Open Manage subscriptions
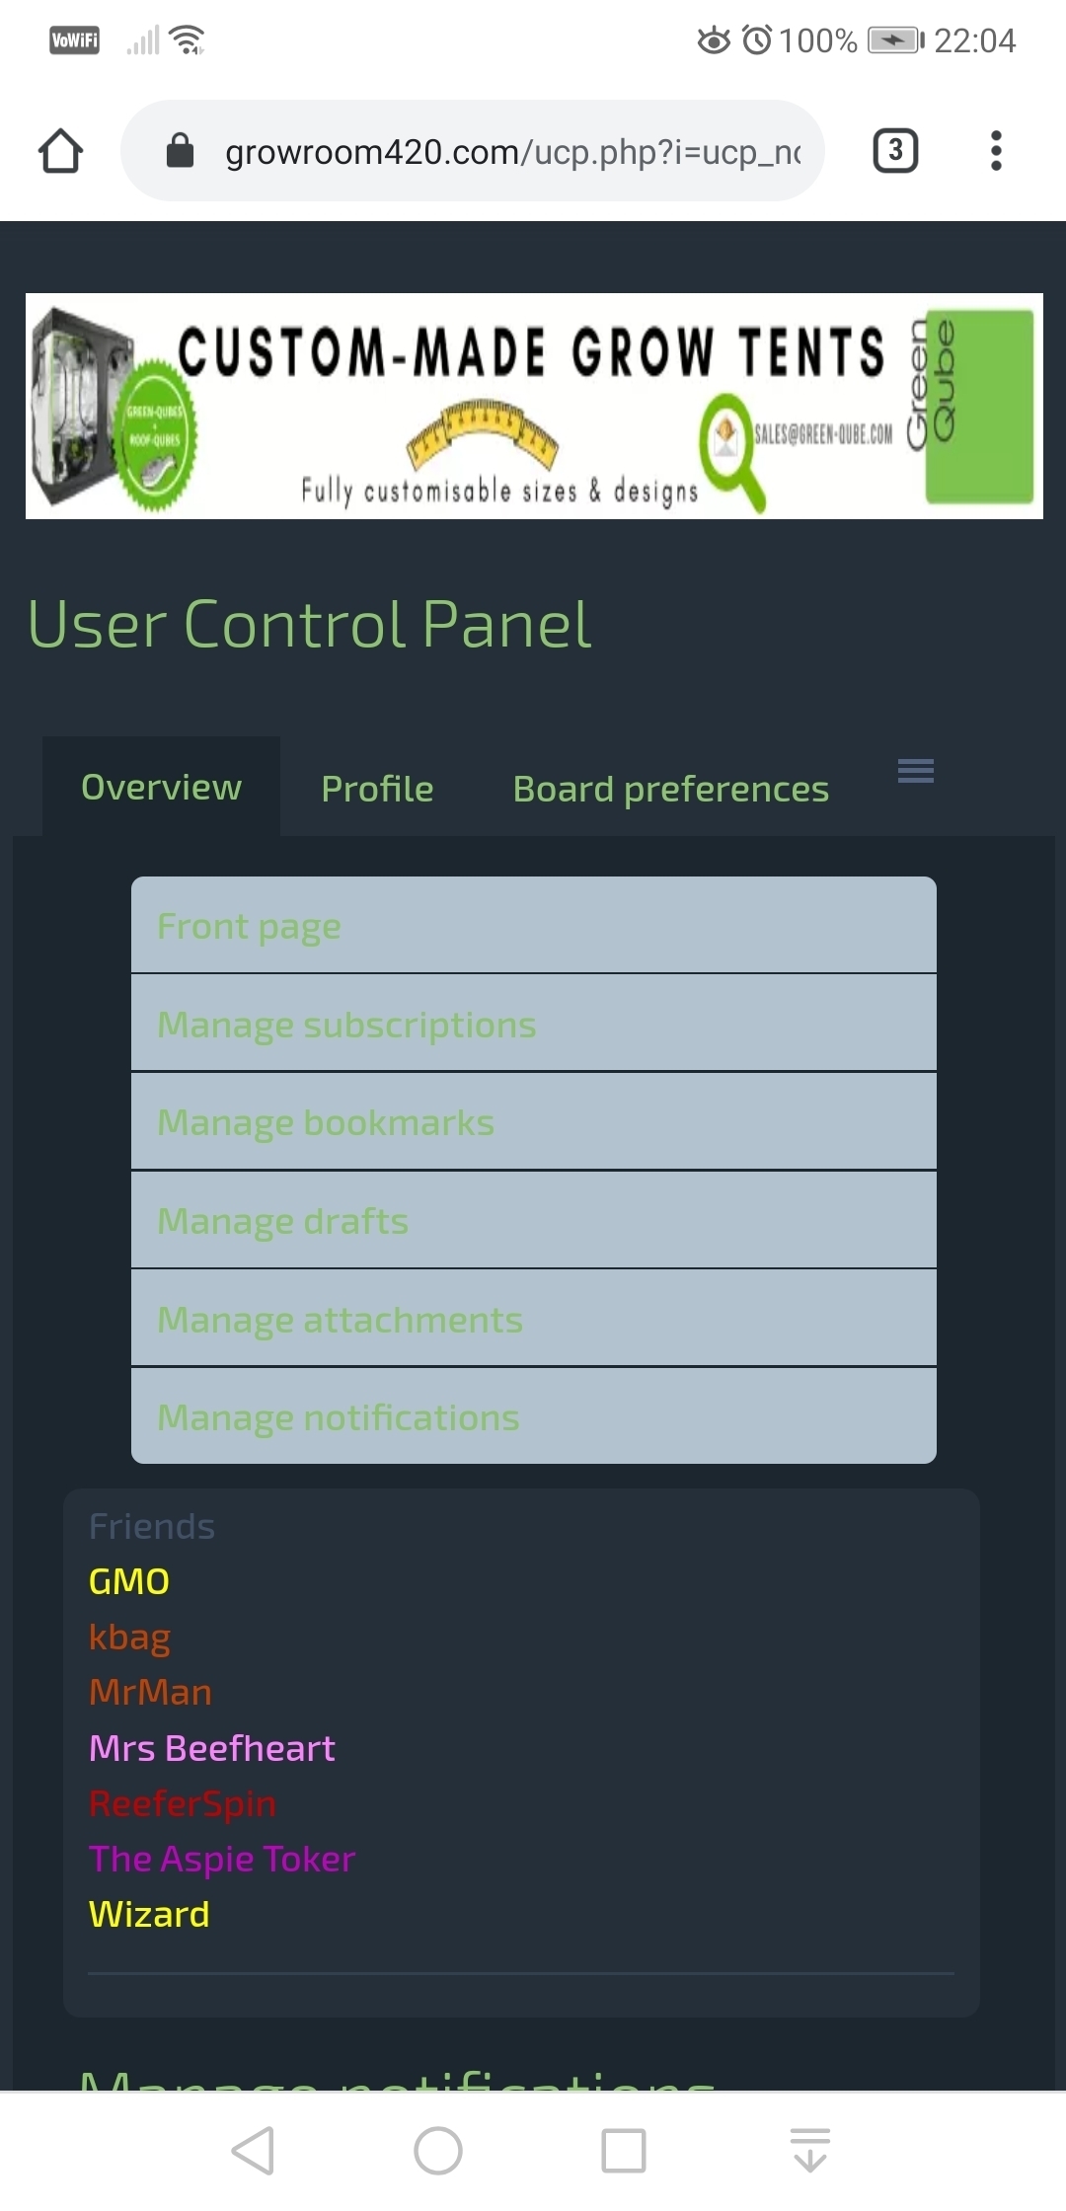This screenshot has width=1066, height=2211. pos(346,1025)
